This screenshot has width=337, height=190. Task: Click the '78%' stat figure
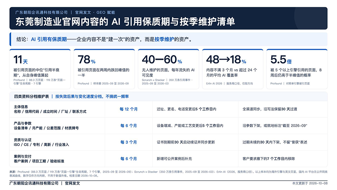[x=86, y=60]
